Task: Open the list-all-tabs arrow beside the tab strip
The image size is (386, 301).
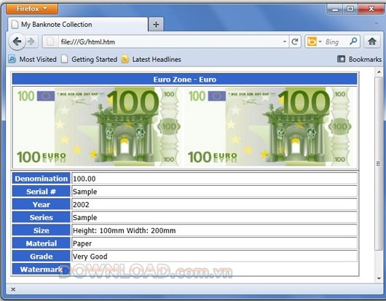Action: (x=376, y=23)
